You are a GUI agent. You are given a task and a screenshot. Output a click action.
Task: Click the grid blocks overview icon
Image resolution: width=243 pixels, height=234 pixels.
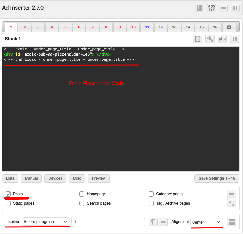235,8
